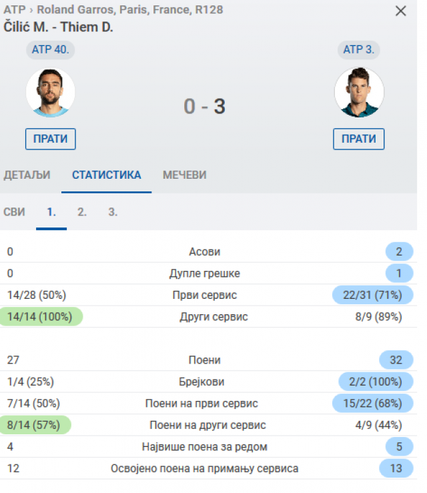Click the Асови statistics row label

pos(204,252)
